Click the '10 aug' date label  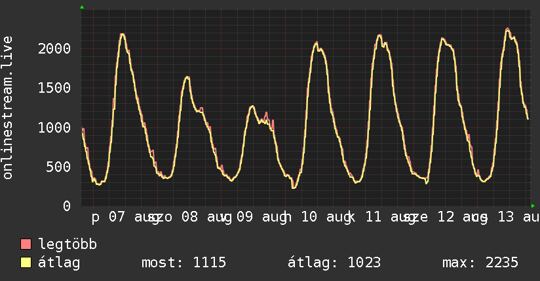326,218
